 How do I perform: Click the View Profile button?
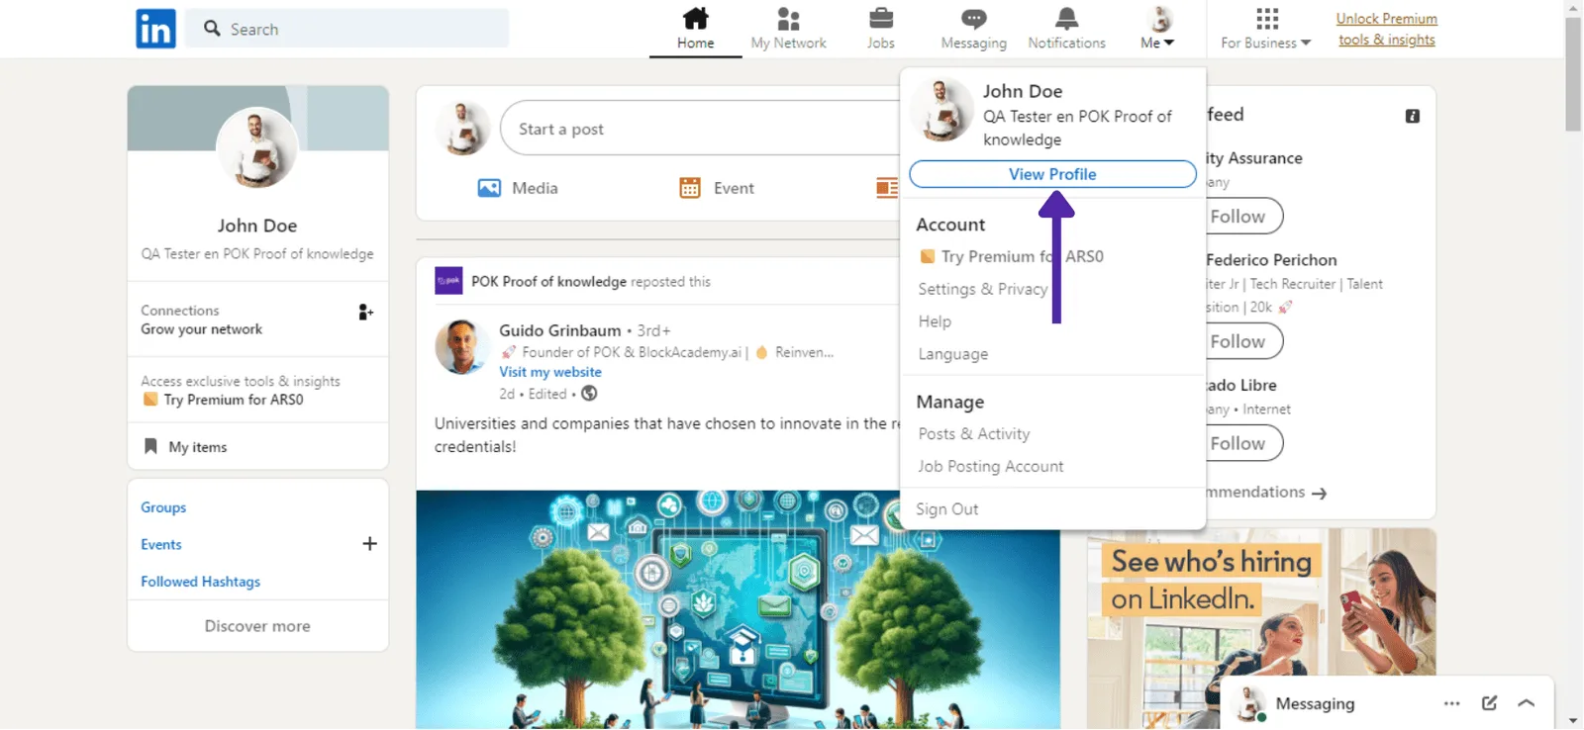click(x=1052, y=174)
